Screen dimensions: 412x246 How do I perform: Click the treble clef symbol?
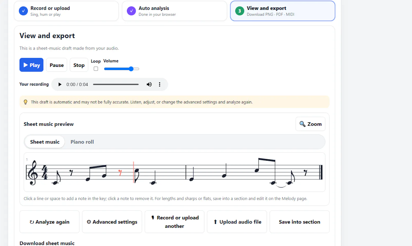[32, 172]
